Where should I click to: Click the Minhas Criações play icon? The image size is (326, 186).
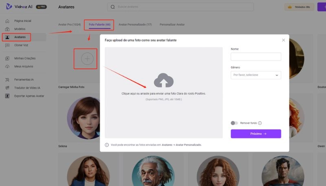tap(7, 58)
